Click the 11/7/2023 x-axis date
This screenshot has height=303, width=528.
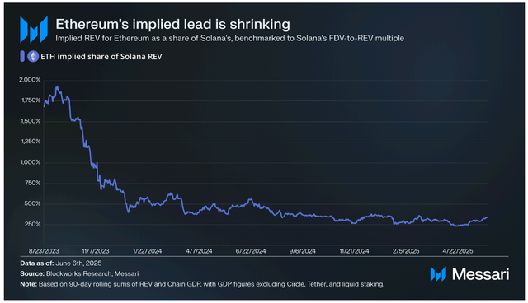pos(96,251)
